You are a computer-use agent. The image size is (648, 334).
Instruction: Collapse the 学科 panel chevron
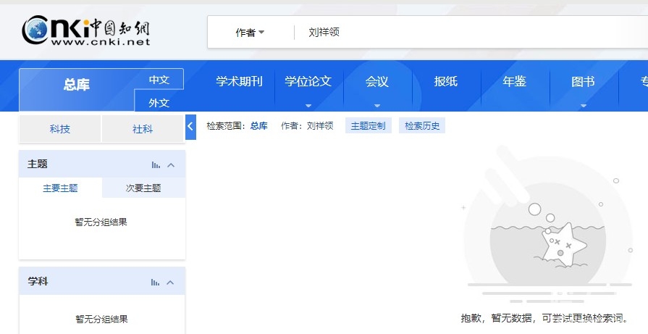pyautogui.click(x=171, y=282)
